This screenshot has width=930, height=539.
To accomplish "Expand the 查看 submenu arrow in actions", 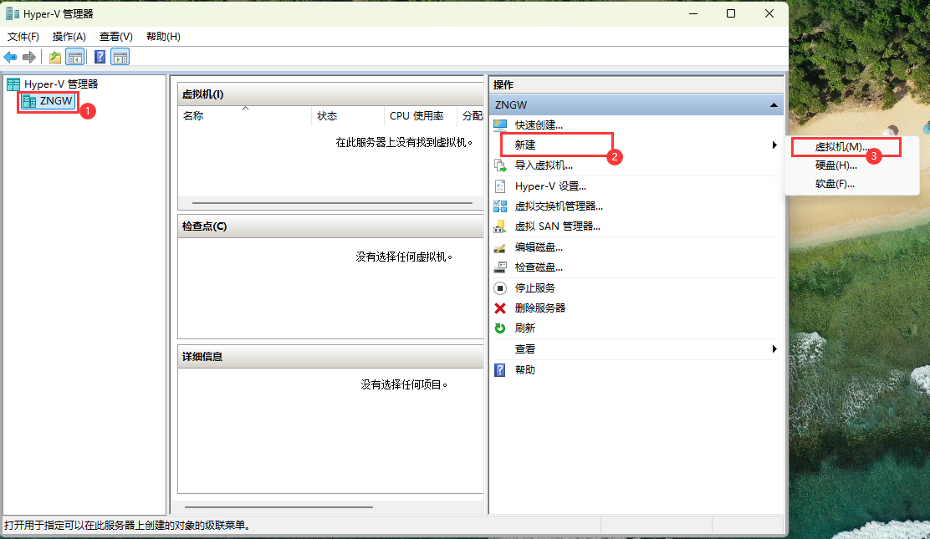I will 774,349.
